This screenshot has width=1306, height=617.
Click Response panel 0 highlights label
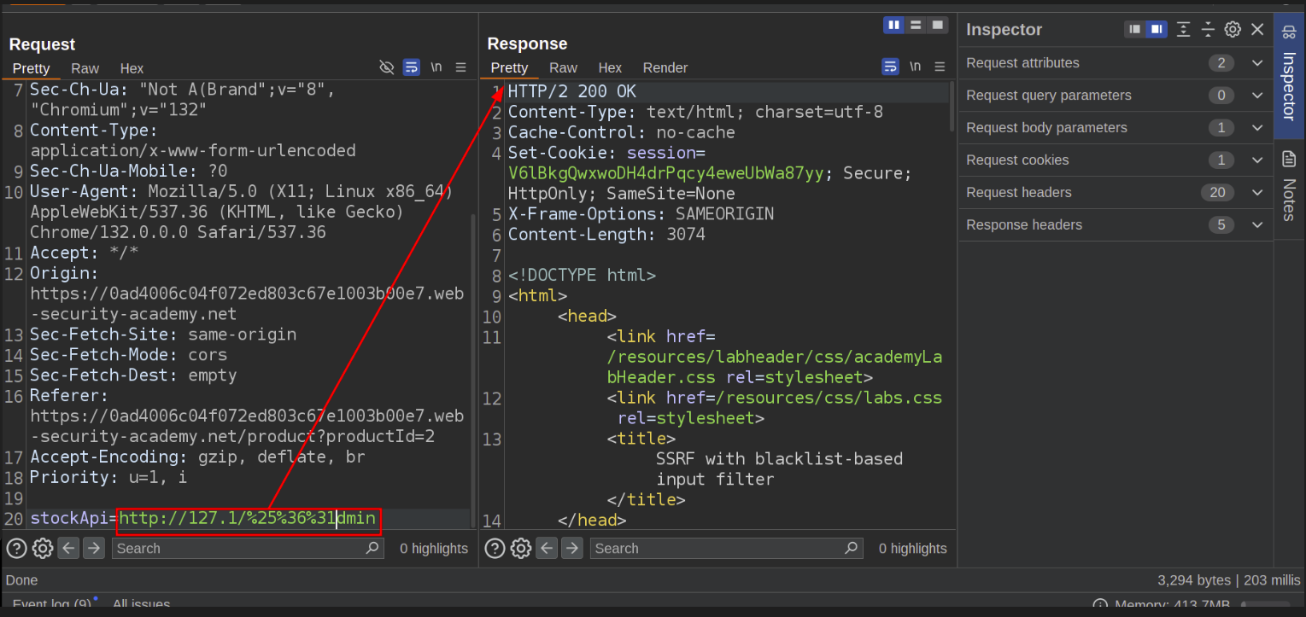tap(912, 549)
